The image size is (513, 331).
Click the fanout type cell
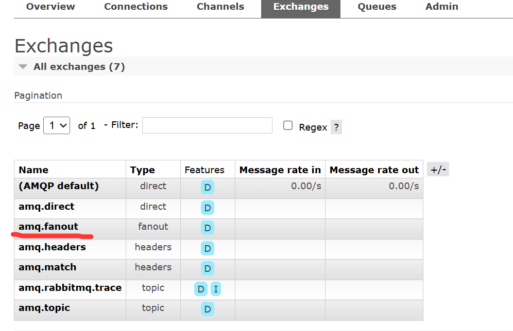[153, 227]
